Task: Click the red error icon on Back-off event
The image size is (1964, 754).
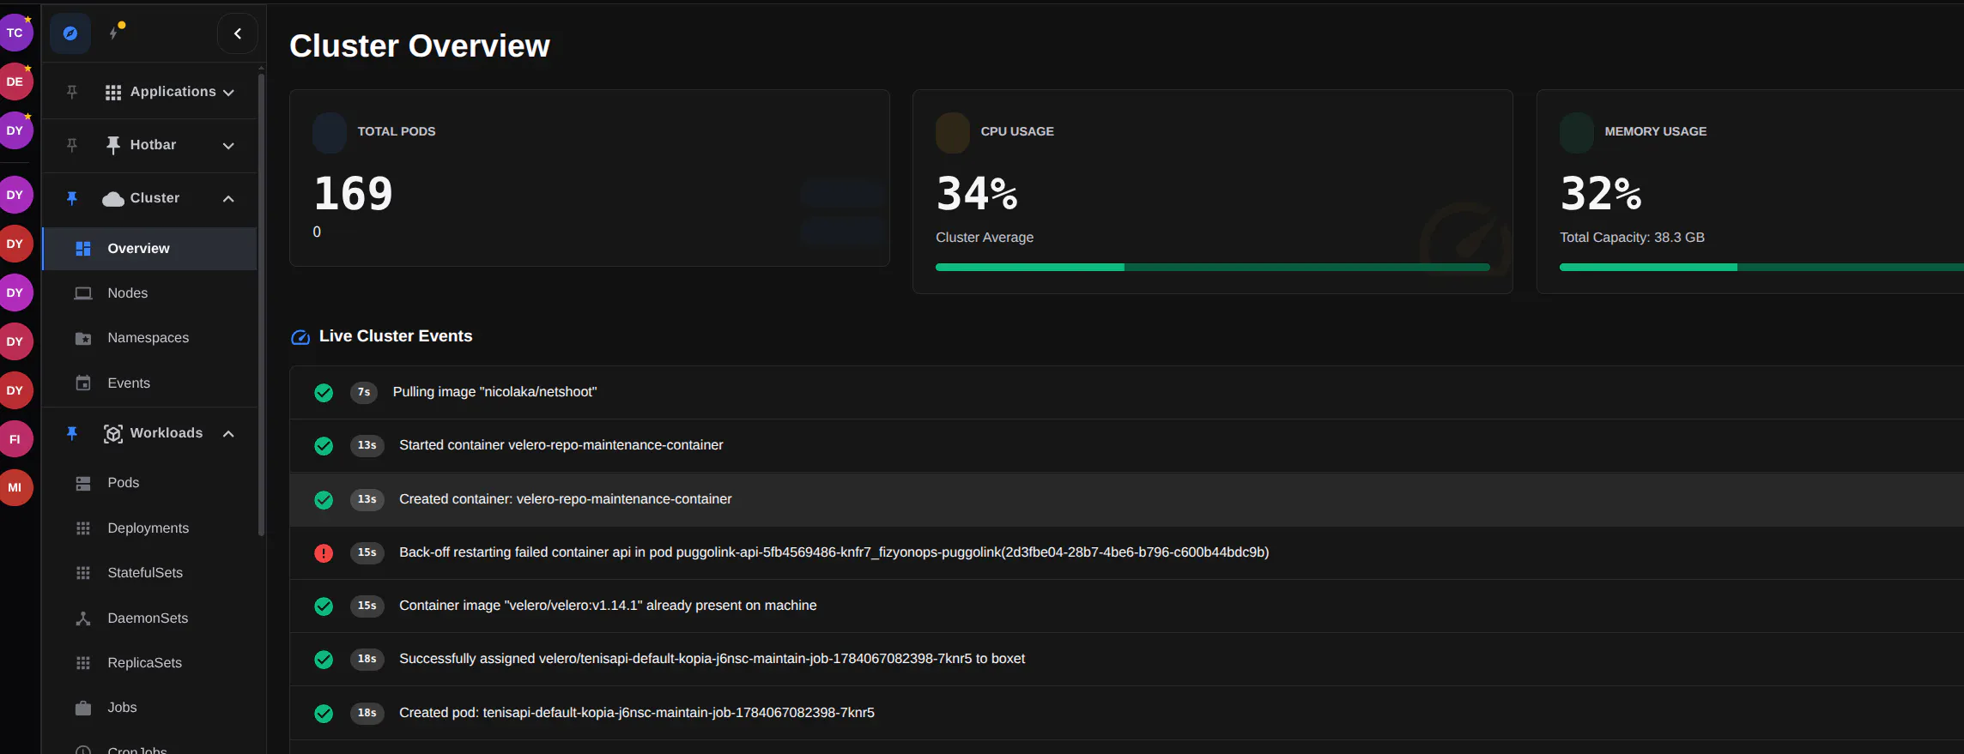Action: pyautogui.click(x=324, y=553)
